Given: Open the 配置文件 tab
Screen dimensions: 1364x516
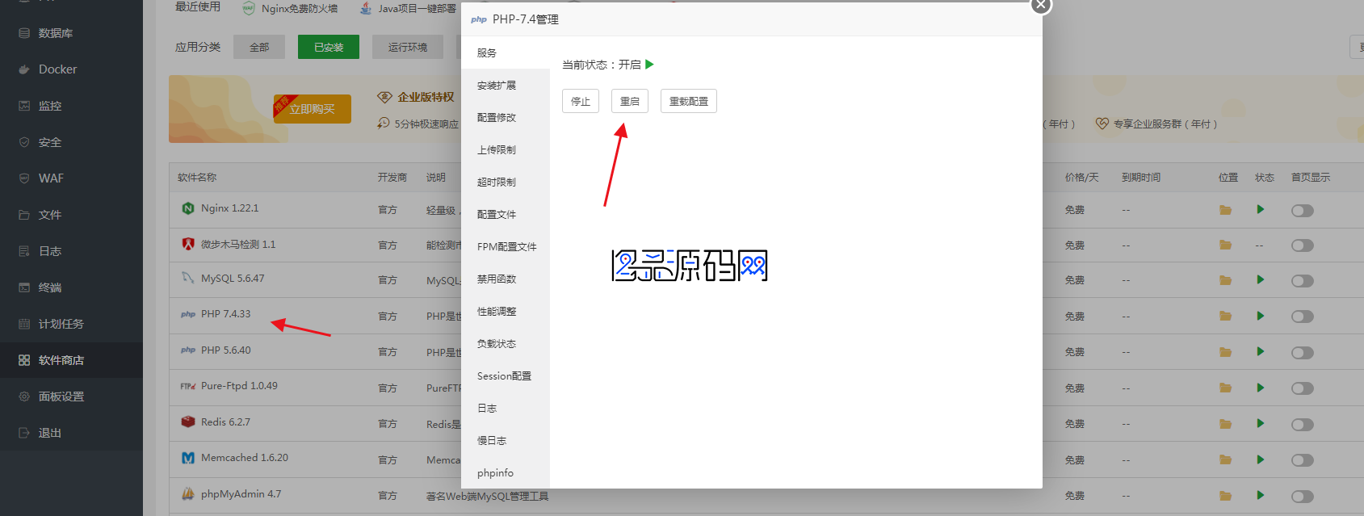Looking at the screenshot, I should click(x=506, y=214).
